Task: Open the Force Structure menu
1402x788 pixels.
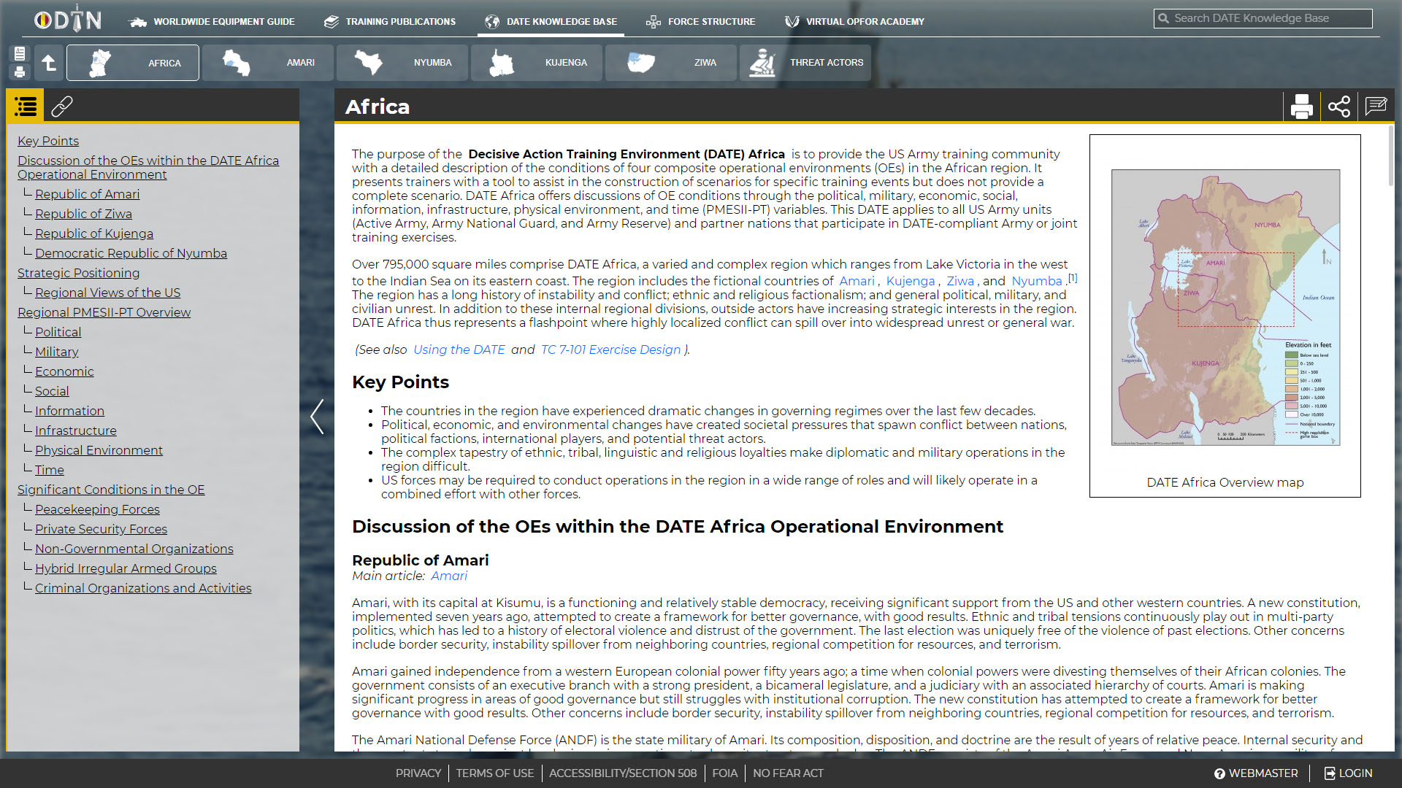Action: 701,22
